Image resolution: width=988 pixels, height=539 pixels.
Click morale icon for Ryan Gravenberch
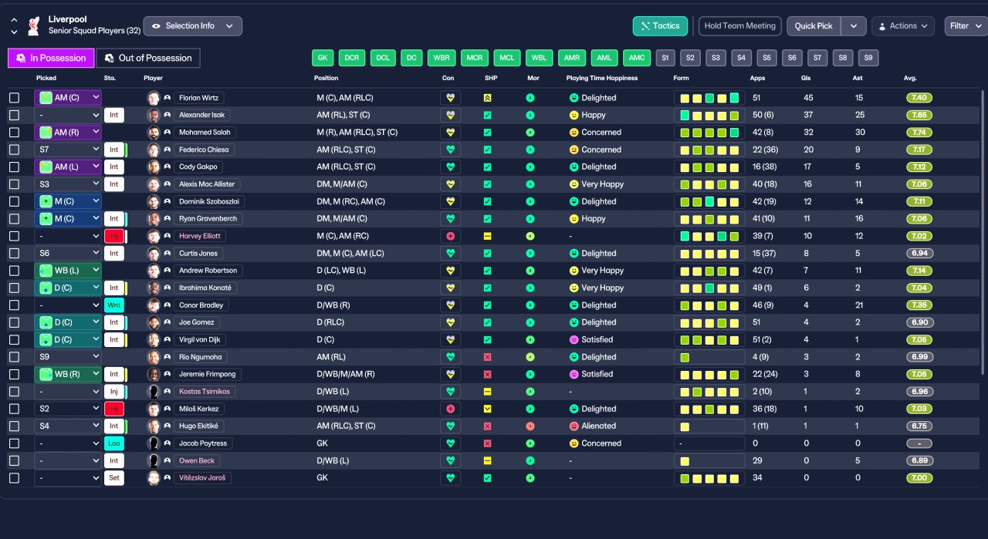click(530, 219)
